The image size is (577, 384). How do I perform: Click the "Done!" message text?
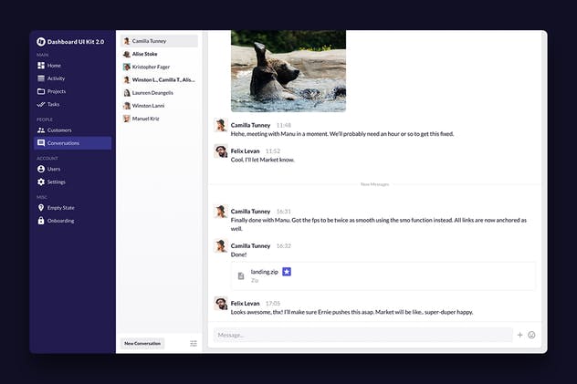239,254
